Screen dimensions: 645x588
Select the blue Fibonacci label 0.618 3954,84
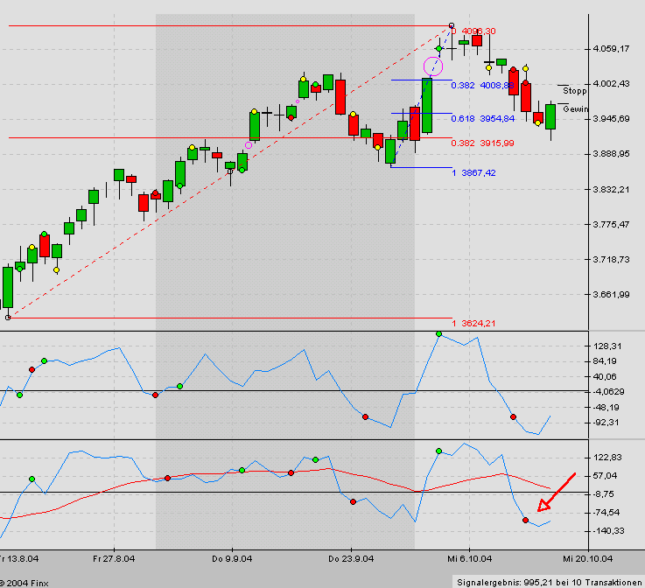pos(482,119)
